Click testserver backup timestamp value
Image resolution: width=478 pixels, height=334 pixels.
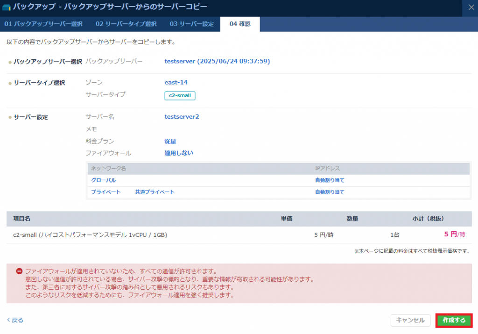point(217,61)
